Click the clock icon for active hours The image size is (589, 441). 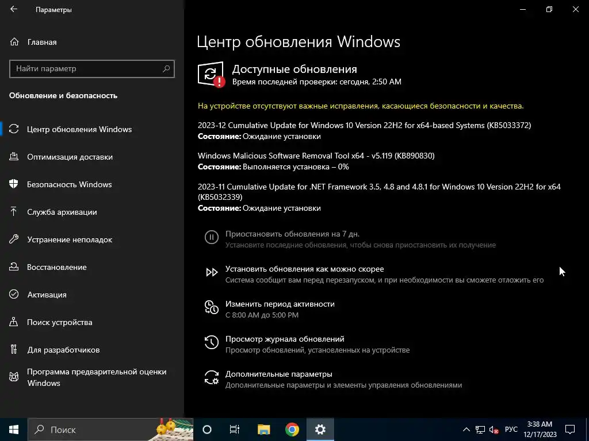(x=212, y=307)
